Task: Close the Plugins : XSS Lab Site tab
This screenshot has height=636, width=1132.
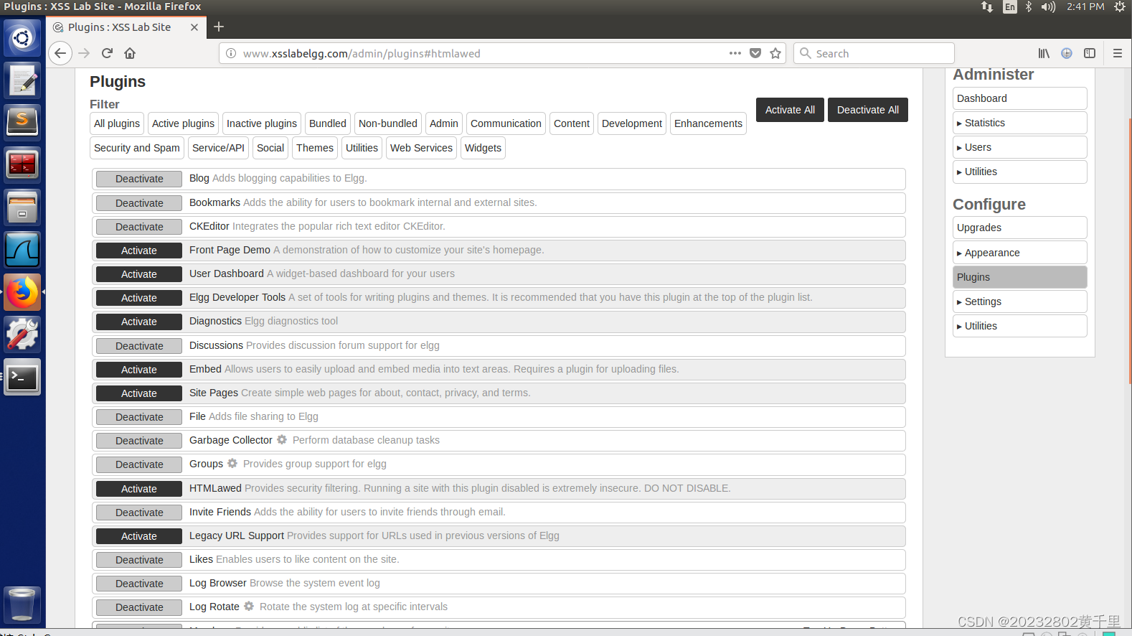Action: 194,27
